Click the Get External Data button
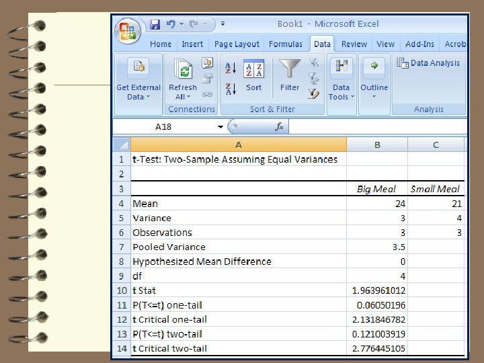484x363 pixels. [138, 79]
